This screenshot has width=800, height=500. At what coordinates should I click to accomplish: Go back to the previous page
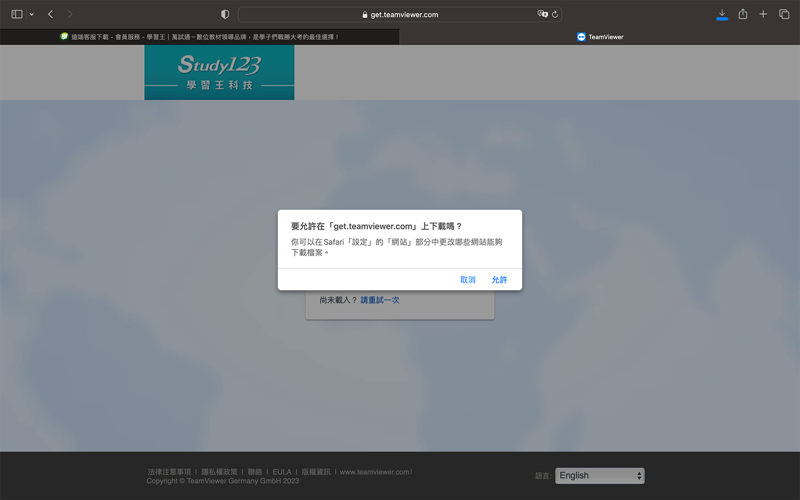[x=50, y=14]
